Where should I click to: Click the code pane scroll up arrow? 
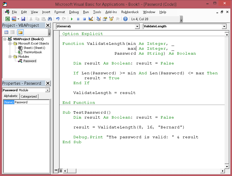coord(227,35)
